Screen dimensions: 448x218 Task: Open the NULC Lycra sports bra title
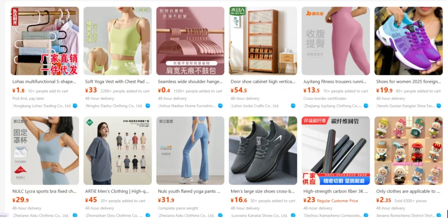tap(44, 191)
